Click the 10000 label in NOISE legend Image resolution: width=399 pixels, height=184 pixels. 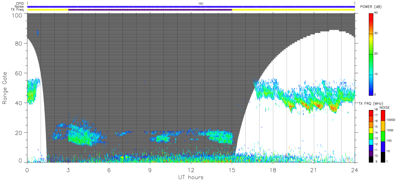pyautogui.click(x=391, y=120)
